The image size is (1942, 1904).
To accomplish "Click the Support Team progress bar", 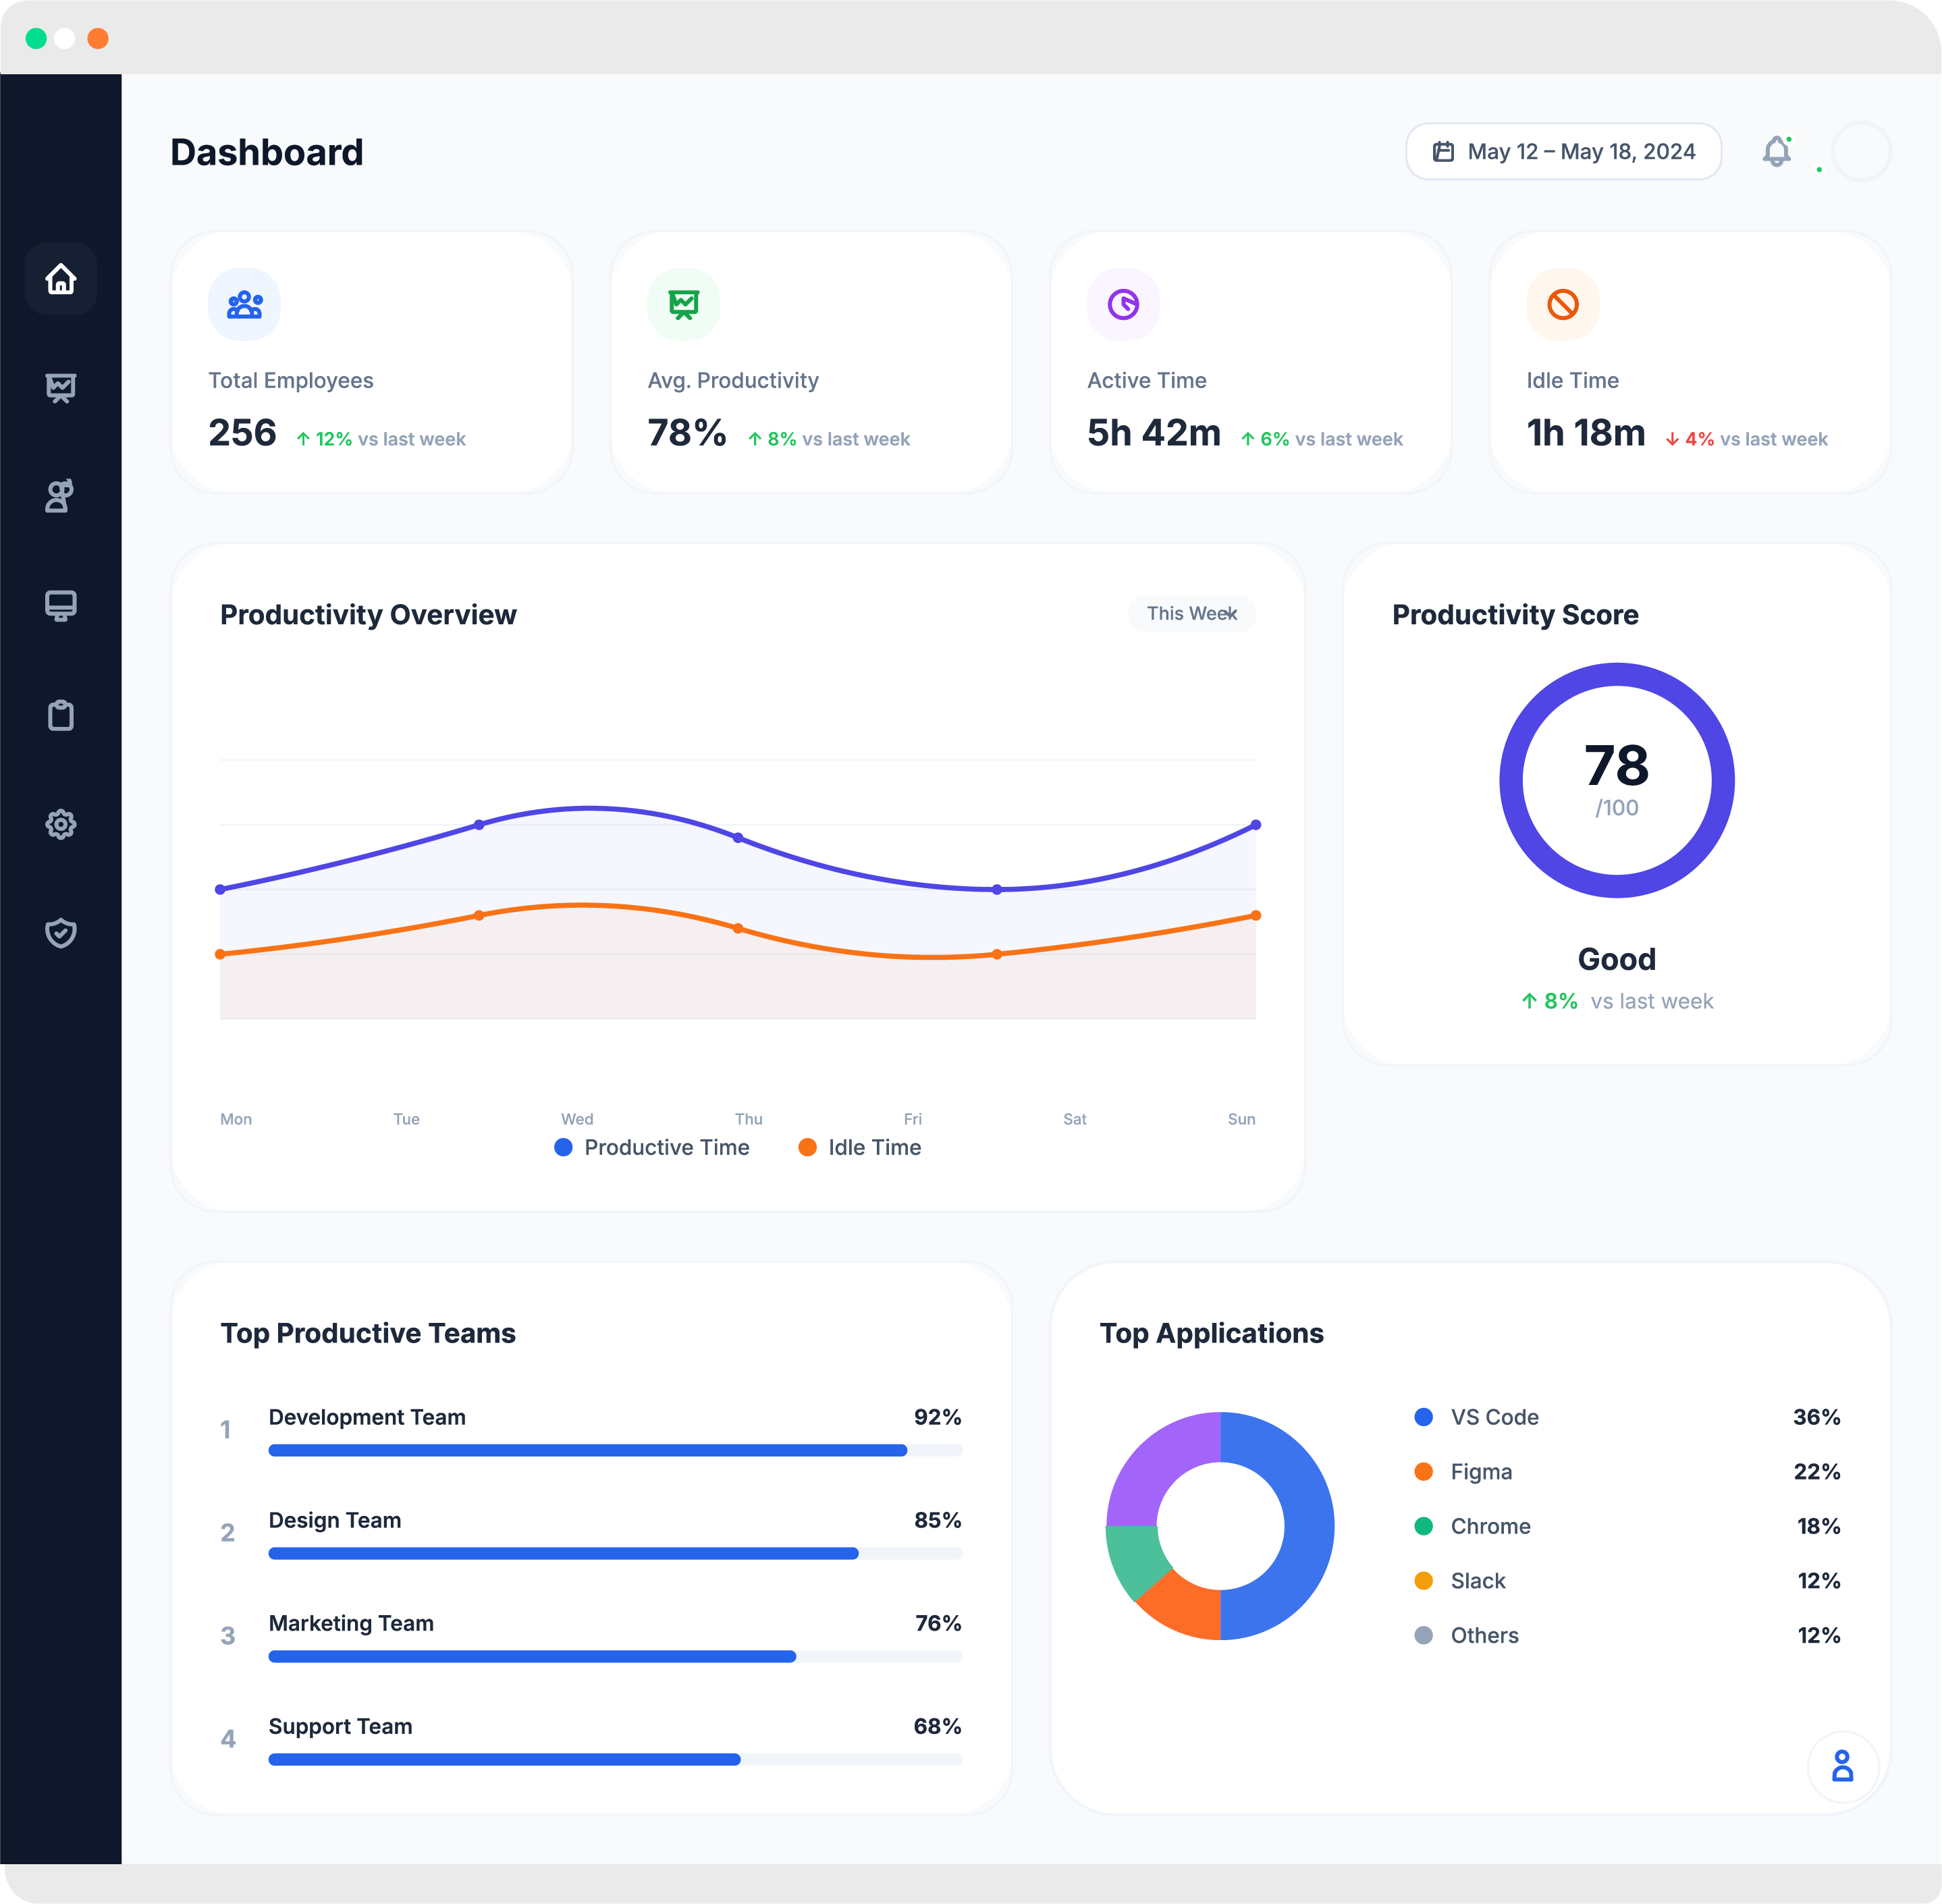I will pos(615,1759).
